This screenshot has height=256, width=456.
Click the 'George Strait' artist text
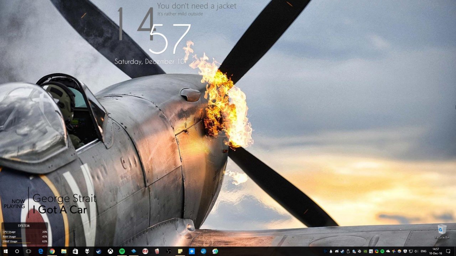[x=64, y=198]
